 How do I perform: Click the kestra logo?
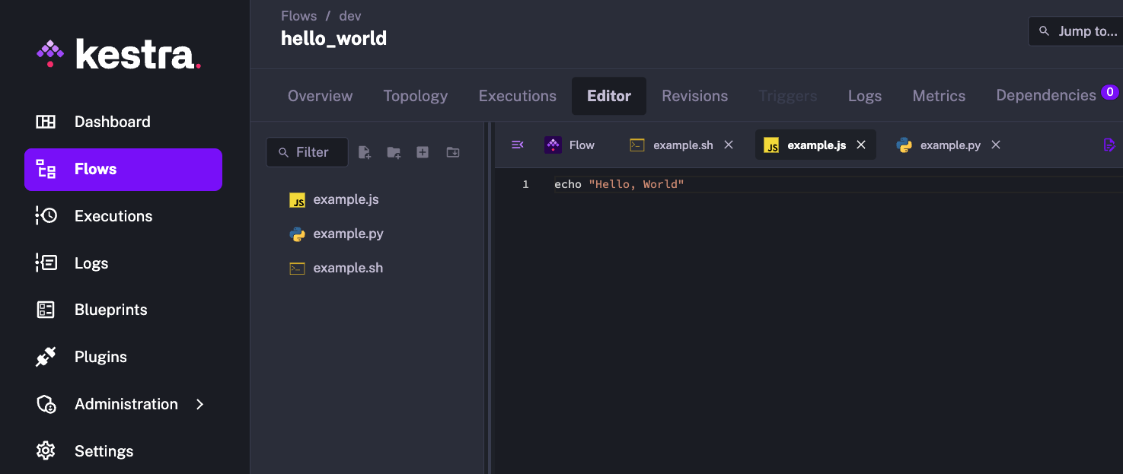coord(118,53)
